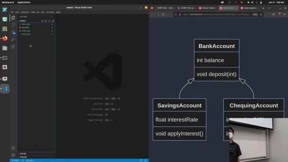Open the app grid icon in dock
288x162 pixels.
coord(5,29)
